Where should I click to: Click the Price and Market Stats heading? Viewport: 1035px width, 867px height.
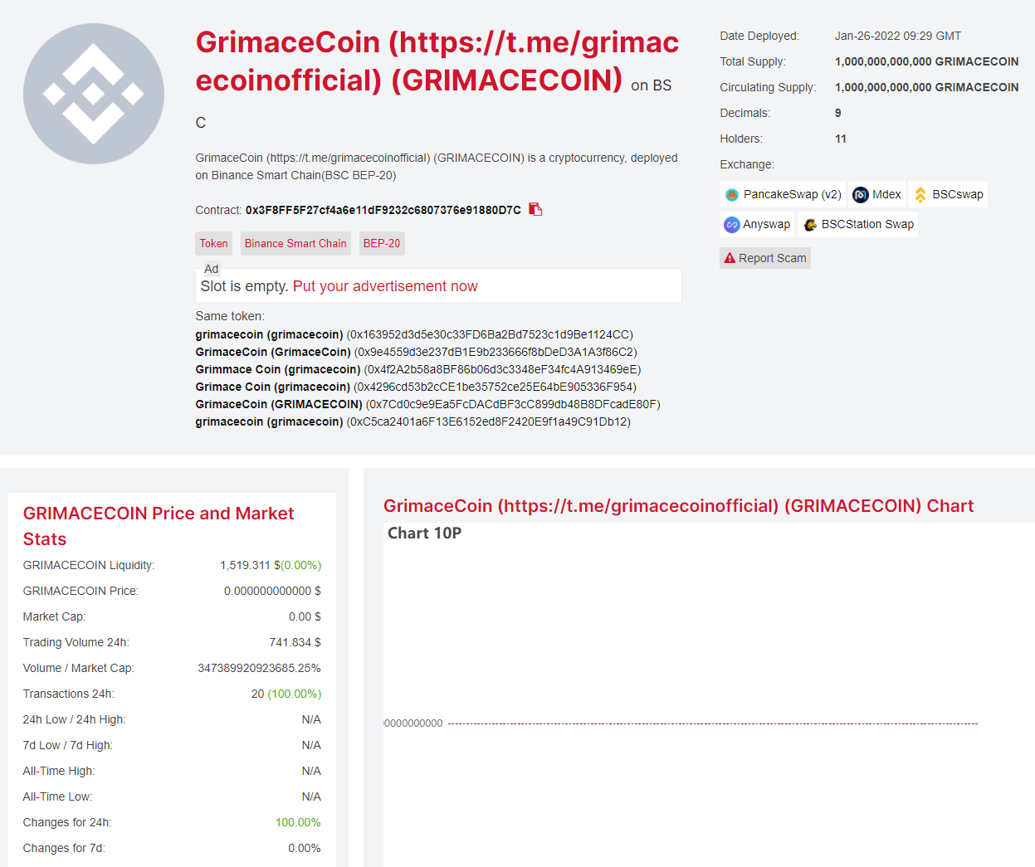[159, 526]
